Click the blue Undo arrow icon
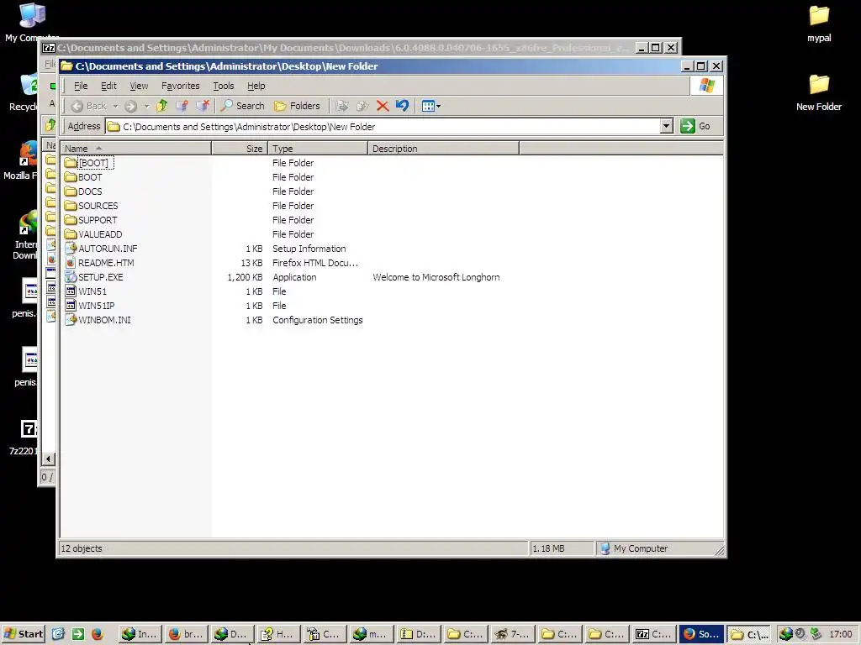 coord(403,106)
